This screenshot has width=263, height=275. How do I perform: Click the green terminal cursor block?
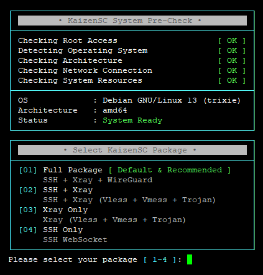(190, 259)
